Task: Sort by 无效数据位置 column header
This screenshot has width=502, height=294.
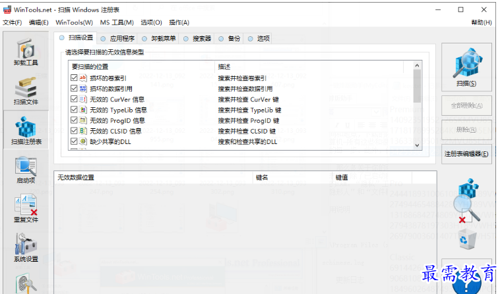Action: click(x=153, y=177)
